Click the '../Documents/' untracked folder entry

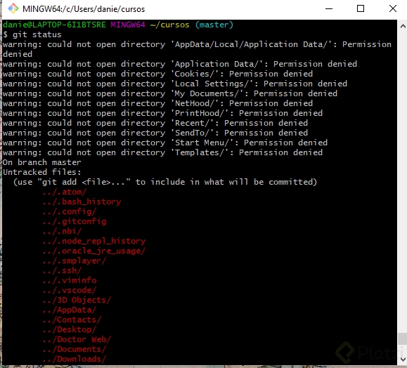coord(75,349)
